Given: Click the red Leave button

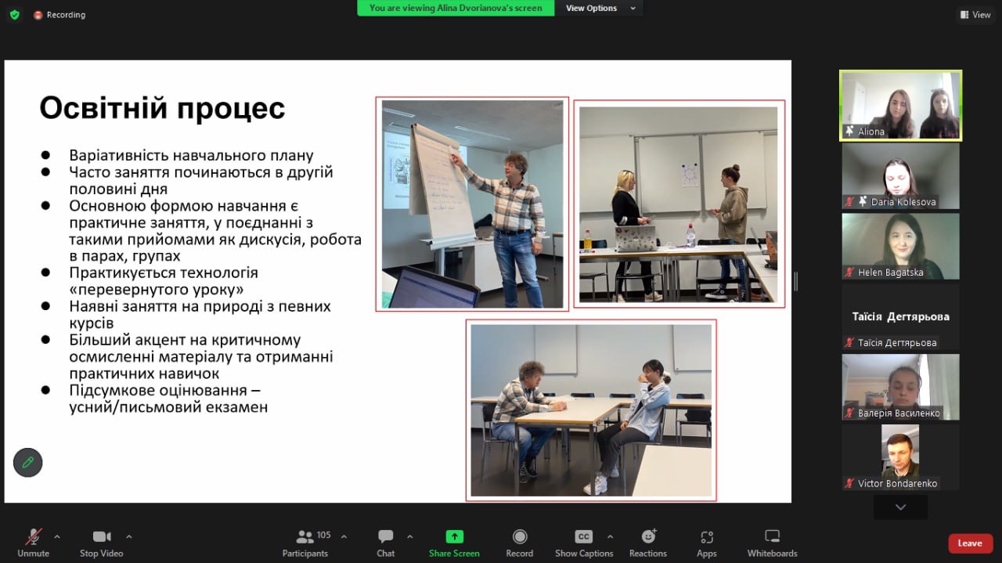Looking at the screenshot, I should tap(970, 543).
